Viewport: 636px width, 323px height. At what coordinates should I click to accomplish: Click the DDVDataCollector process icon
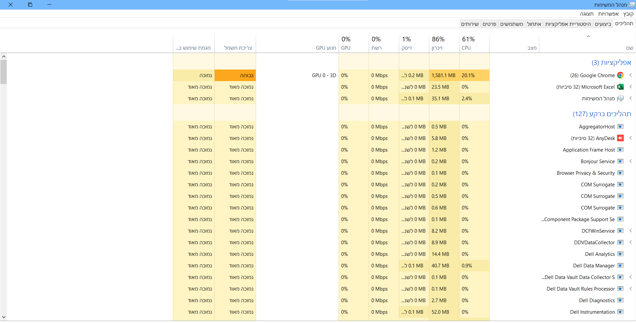tap(620, 243)
